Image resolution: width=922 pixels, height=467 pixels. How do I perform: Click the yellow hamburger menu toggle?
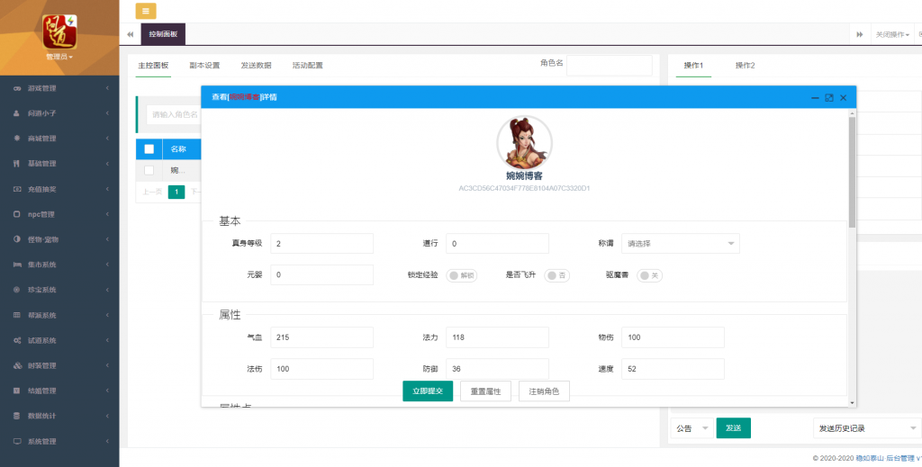(146, 11)
